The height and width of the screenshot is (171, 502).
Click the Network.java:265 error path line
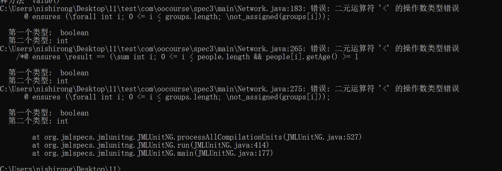[x=229, y=49]
